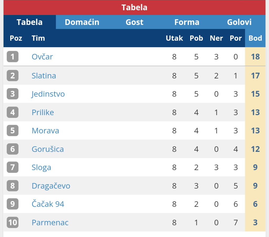The height and width of the screenshot is (237, 269).
Task: Switch to the Domaćin tab
Action: (82, 22)
